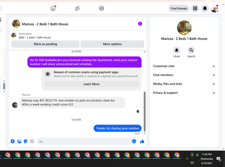The width and height of the screenshot is (225, 167).
Task: Click the network tray icon
Action: 197,155
